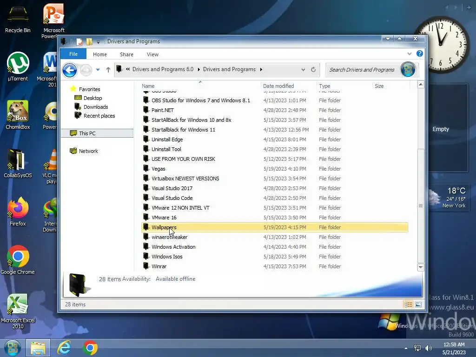
Task: Show hidden tray icons arrow
Action: point(406,348)
